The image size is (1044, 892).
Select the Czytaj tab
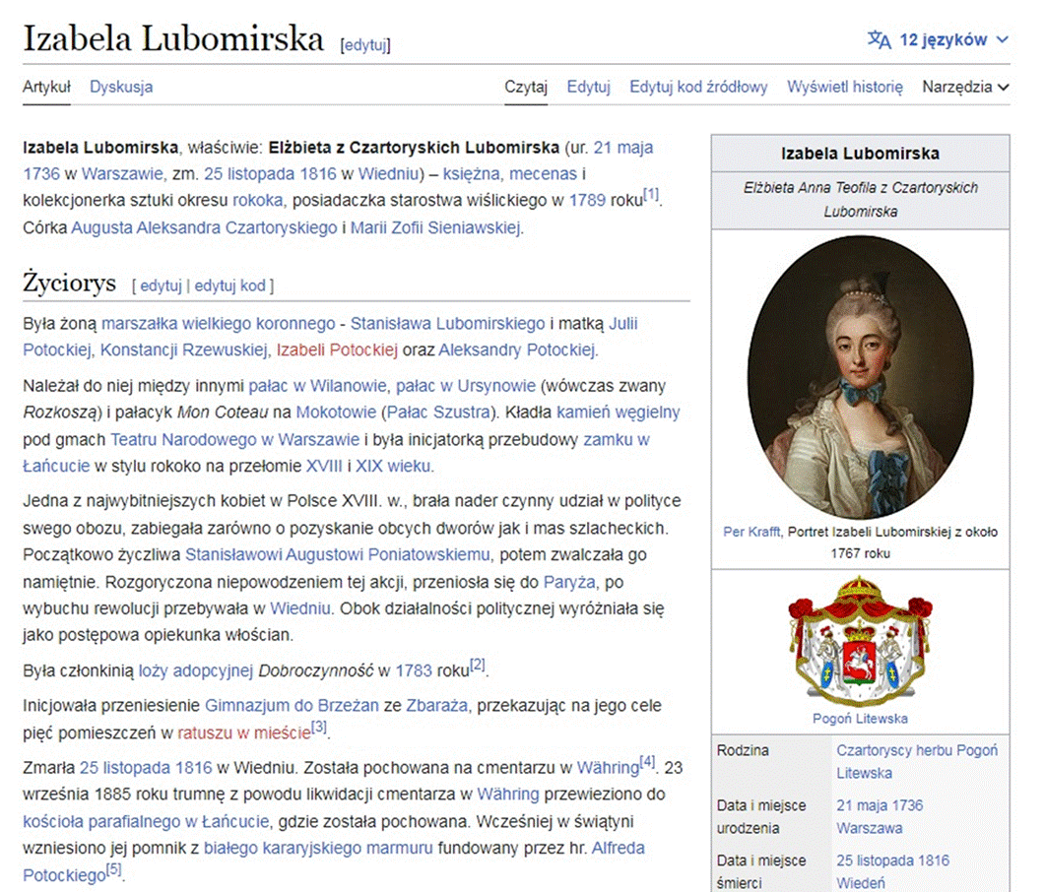[526, 87]
